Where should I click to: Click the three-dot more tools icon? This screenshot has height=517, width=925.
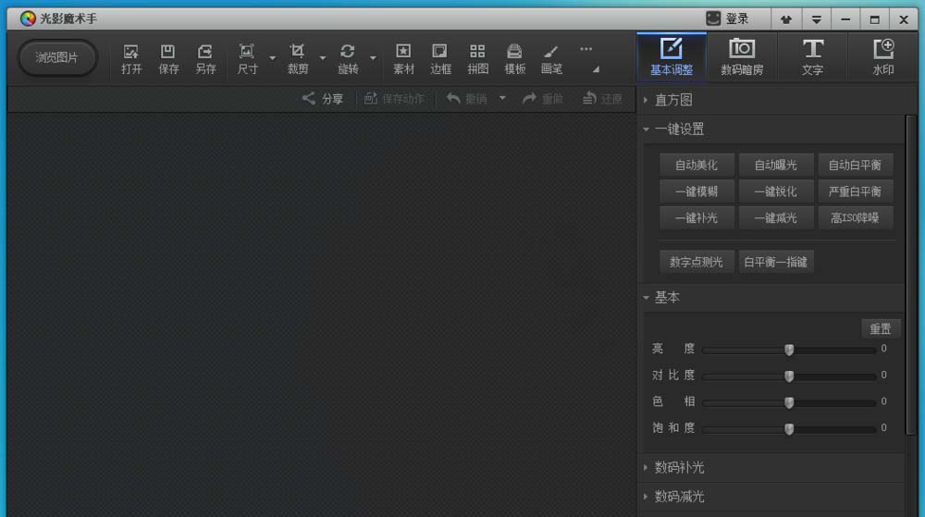[586, 50]
